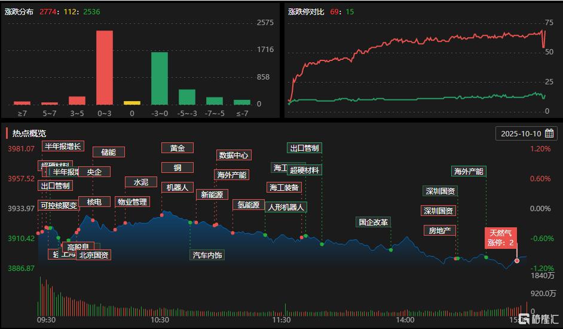The image size is (563, 329).
Task: Choose the 物业管理 hotspot tag
Action: point(132,202)
